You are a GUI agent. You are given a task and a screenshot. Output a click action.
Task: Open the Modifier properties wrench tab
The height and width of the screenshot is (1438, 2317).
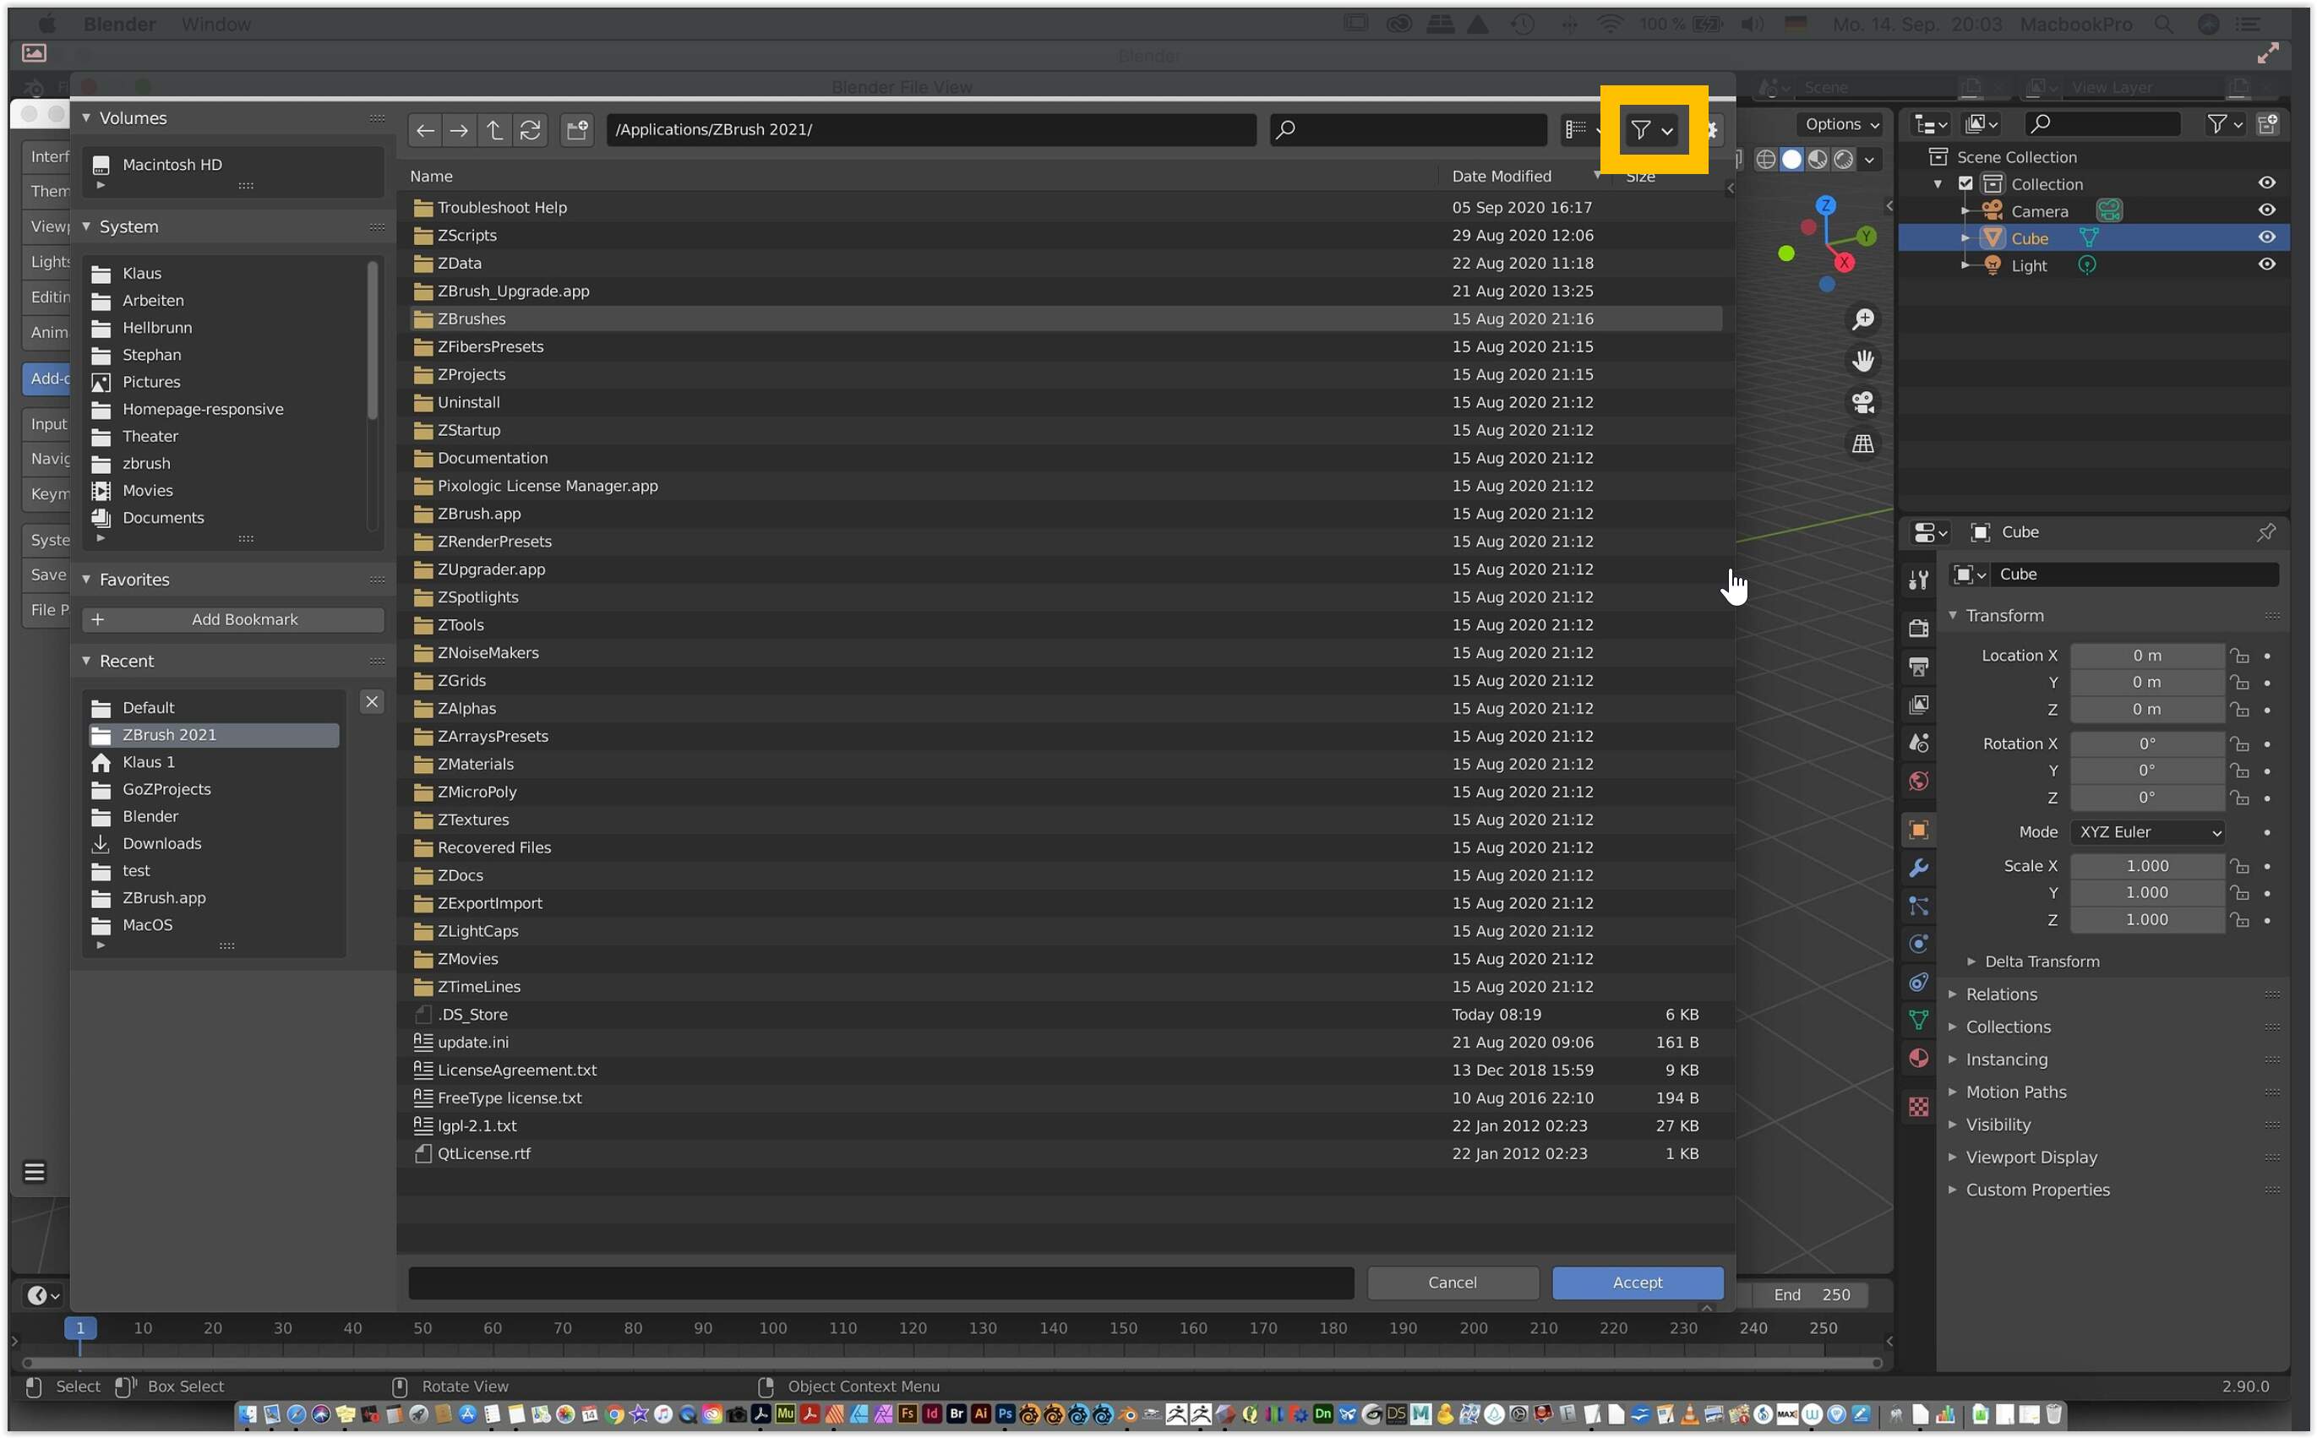pyautogui.click(x=1918, y=869)
